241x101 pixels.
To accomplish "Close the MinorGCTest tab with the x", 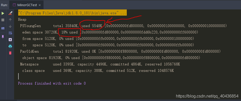I will point(40,5).
